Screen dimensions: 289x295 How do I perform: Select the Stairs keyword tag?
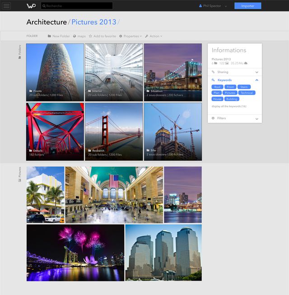pos(244,87)
